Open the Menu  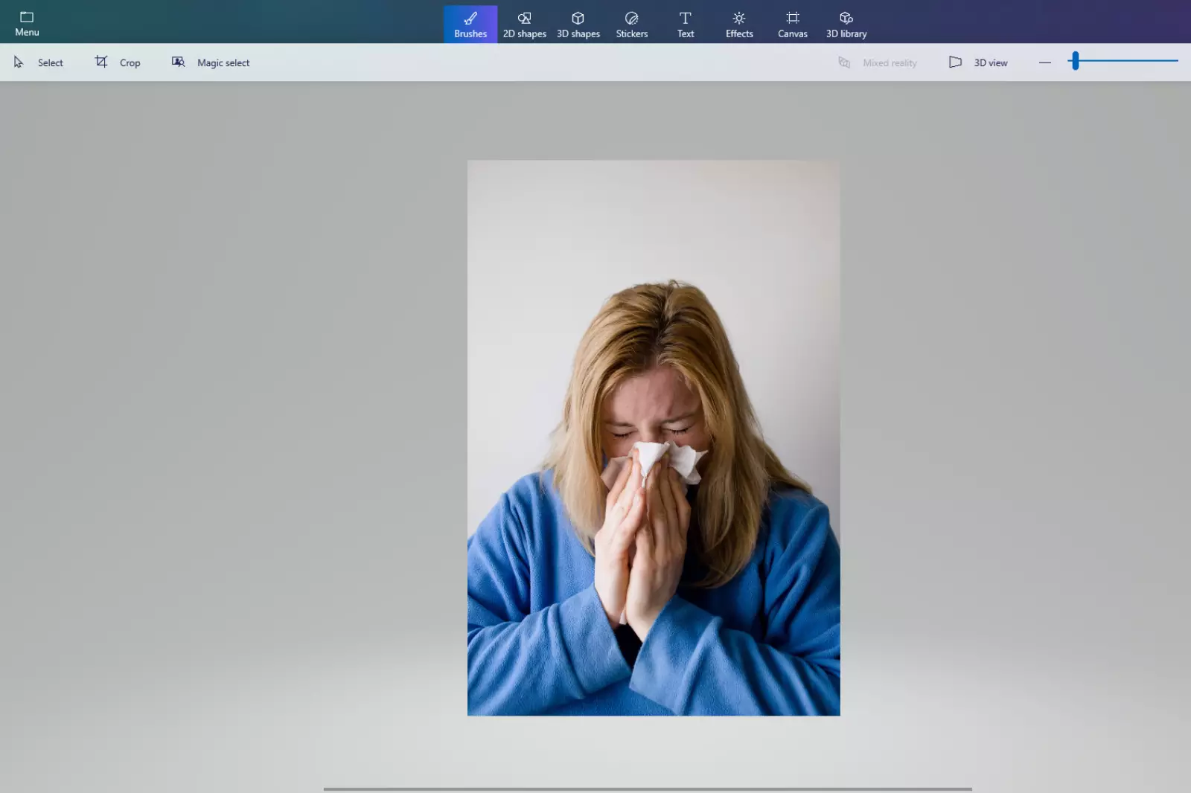[27, 24]
